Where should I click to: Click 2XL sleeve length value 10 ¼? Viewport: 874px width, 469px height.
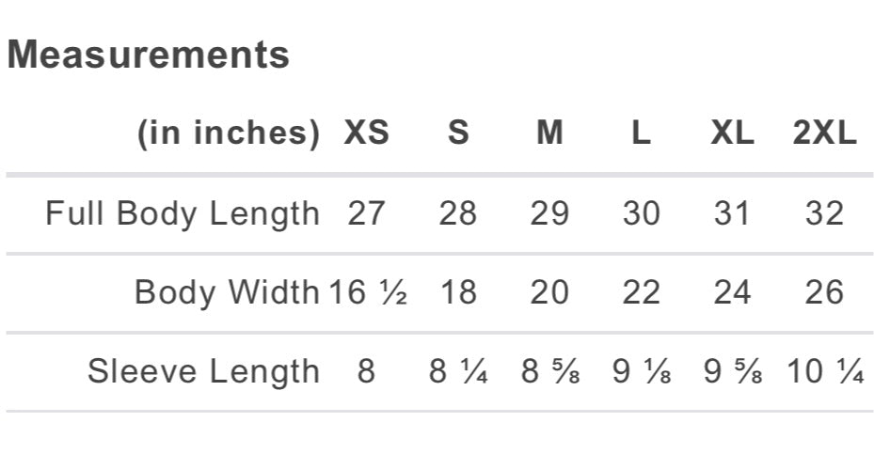[x=825, y=371]
